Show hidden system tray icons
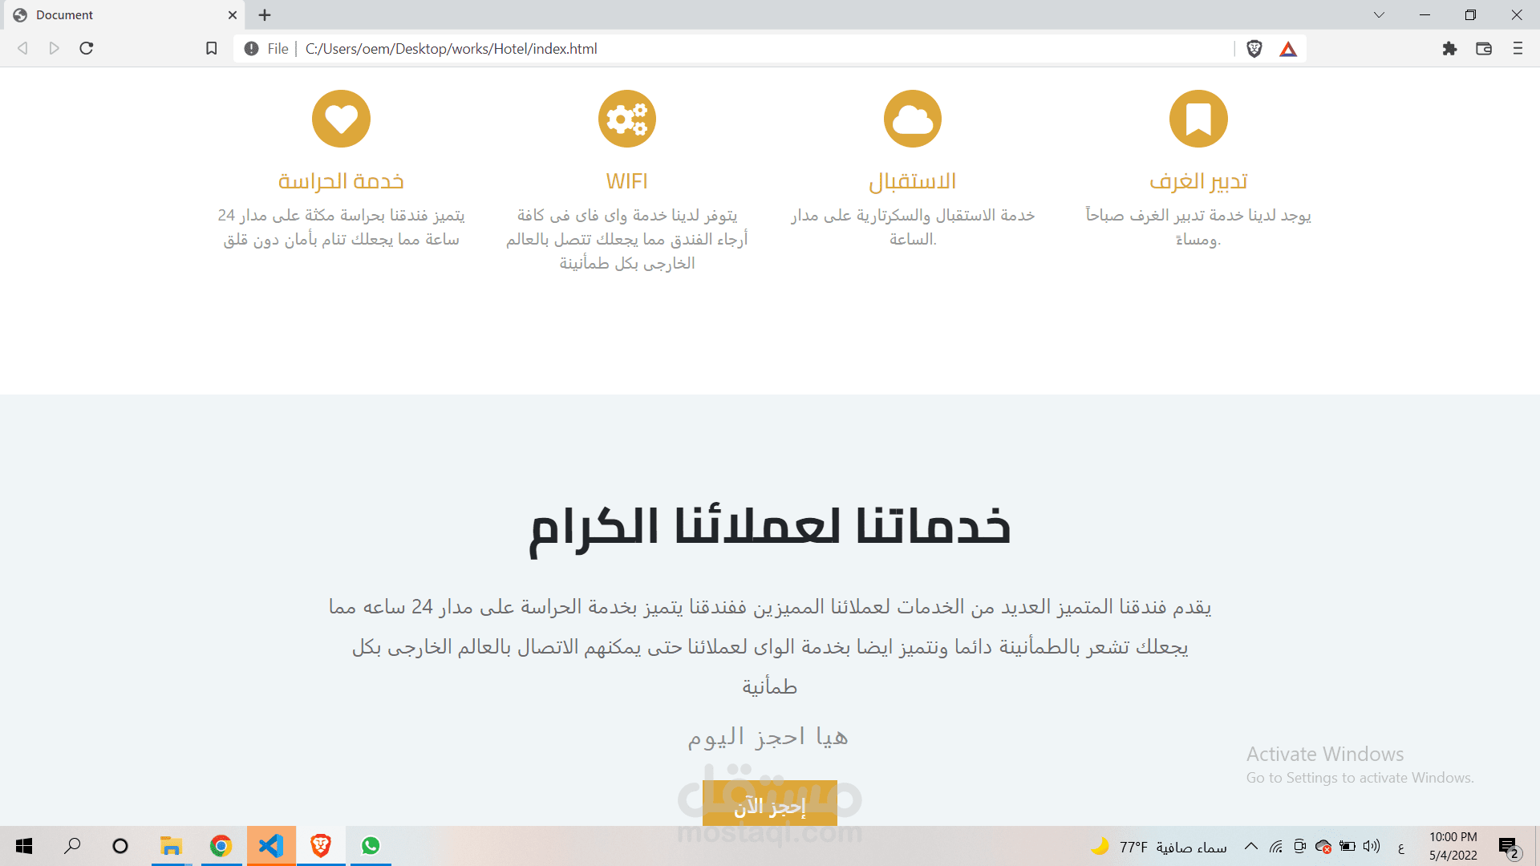Viewport: 1540px width, 866px height. [x=1250, y=847]
